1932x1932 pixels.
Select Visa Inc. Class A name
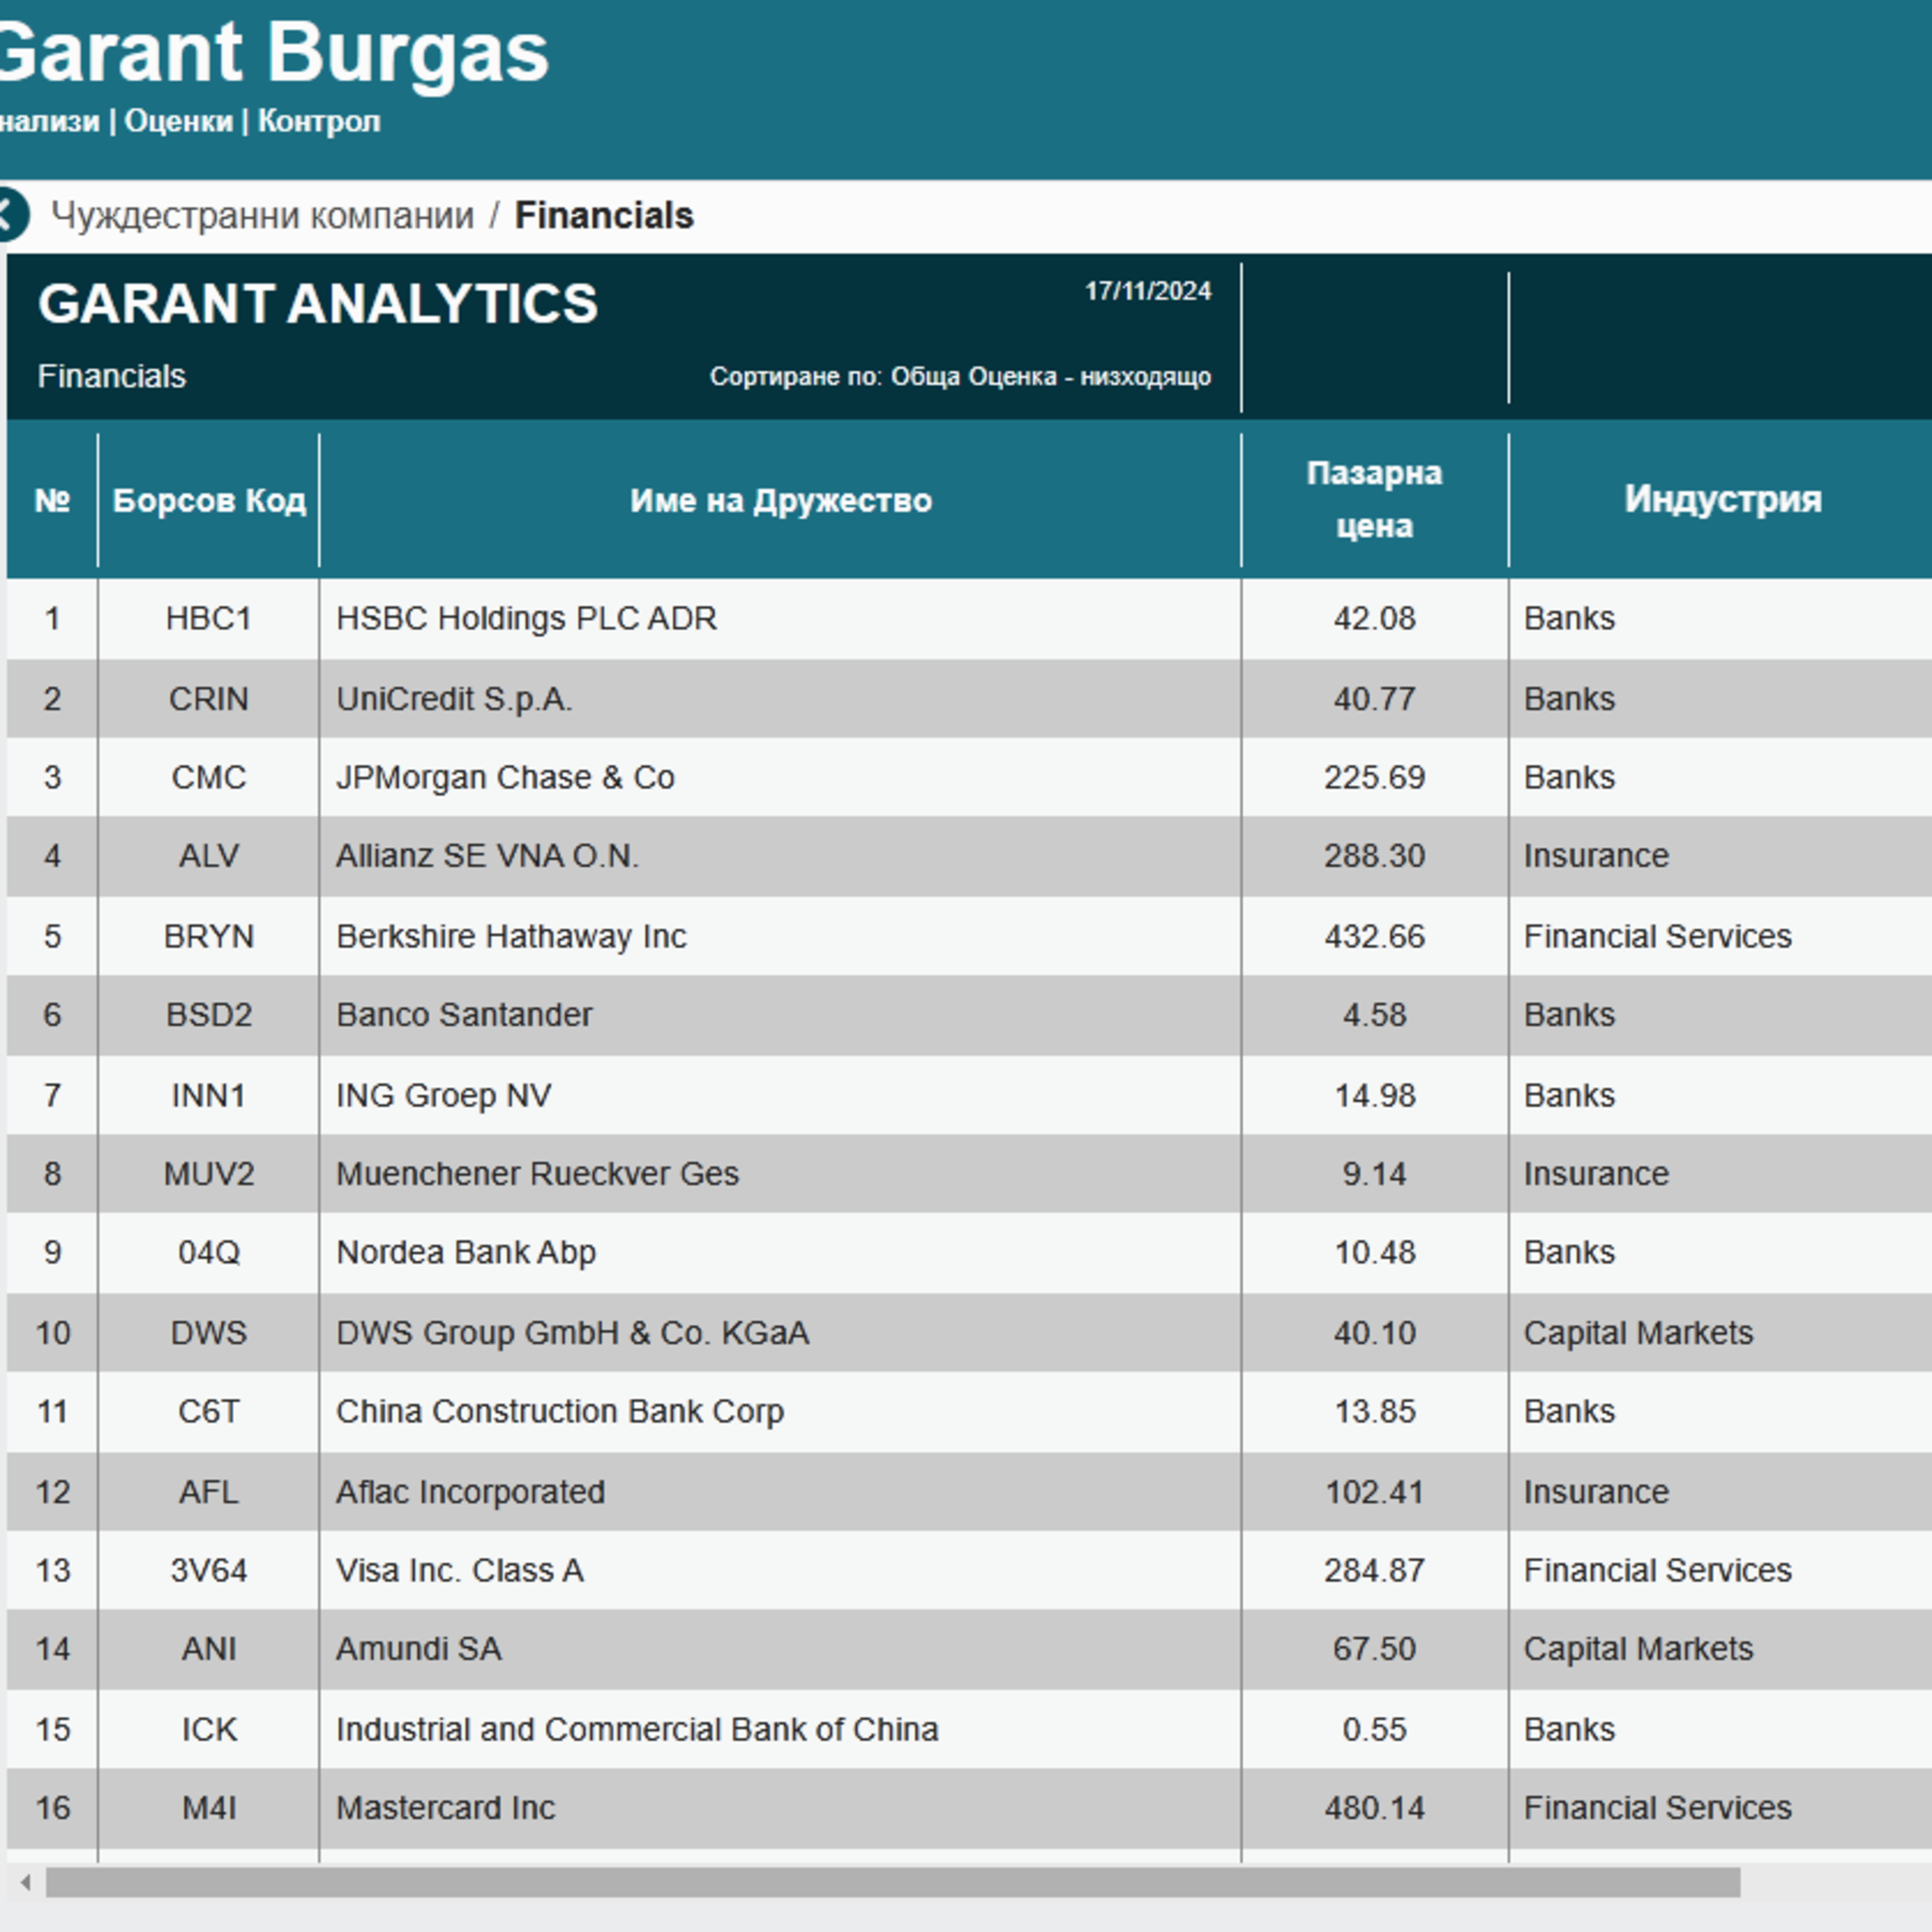[459, 1571]
